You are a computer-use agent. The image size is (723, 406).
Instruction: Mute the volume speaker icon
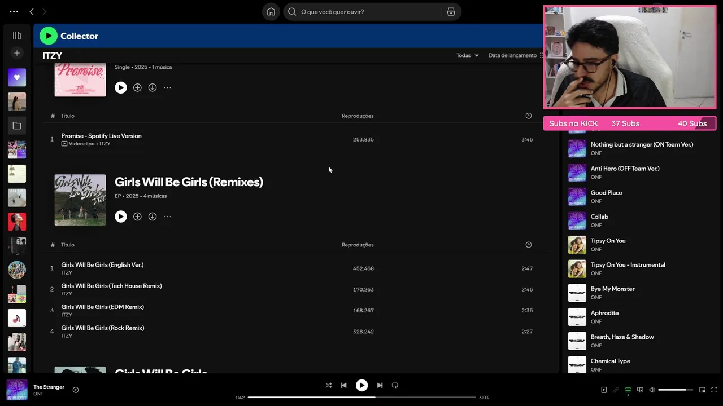(x=652, y=390)
